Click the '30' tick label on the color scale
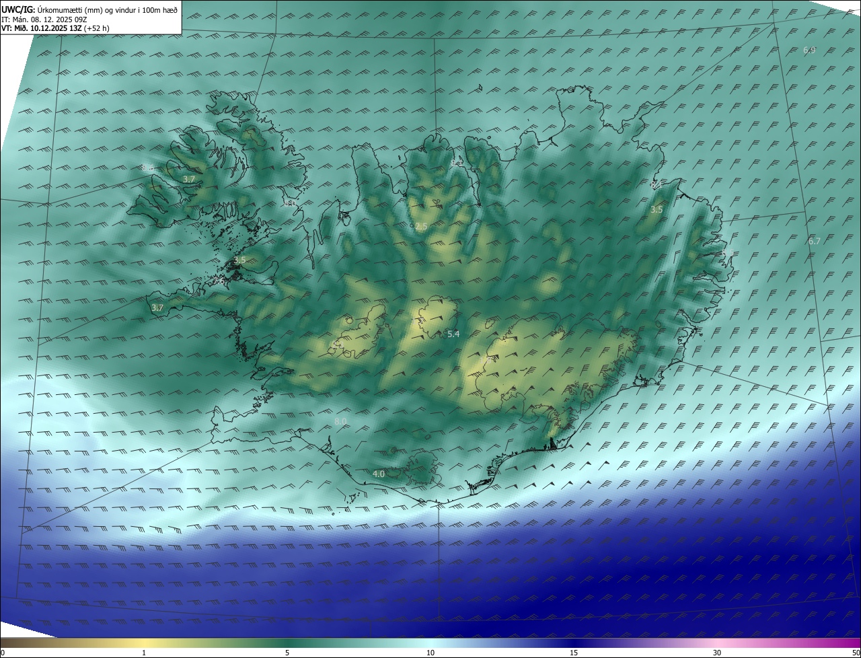The image size is (861, 658). [x=717, y=653]
